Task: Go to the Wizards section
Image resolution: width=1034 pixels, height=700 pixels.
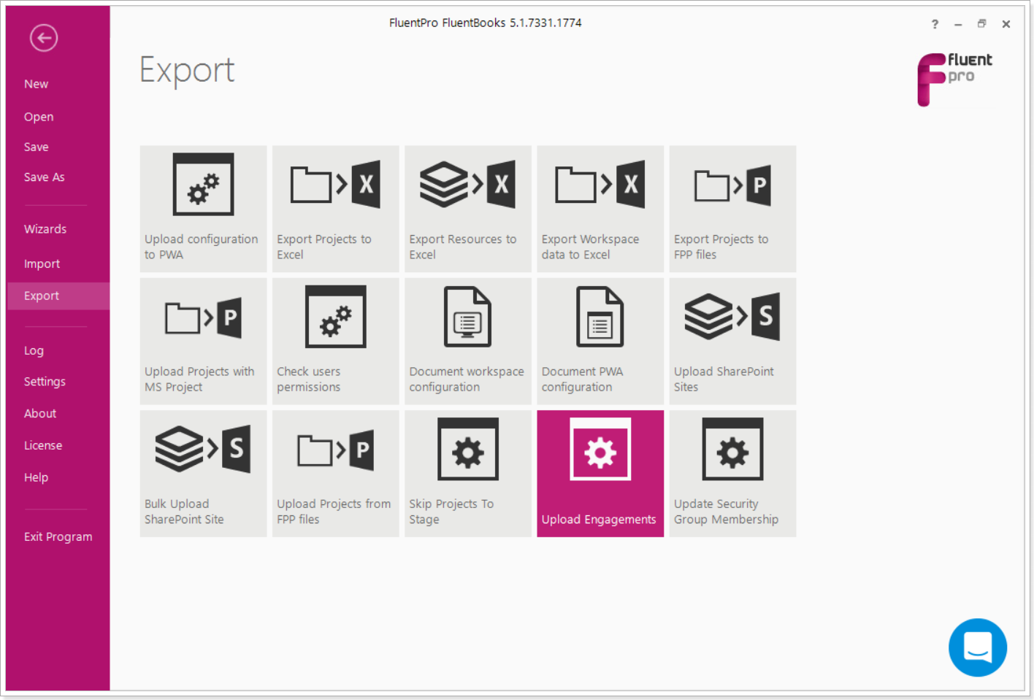Action: coord(45,229)
